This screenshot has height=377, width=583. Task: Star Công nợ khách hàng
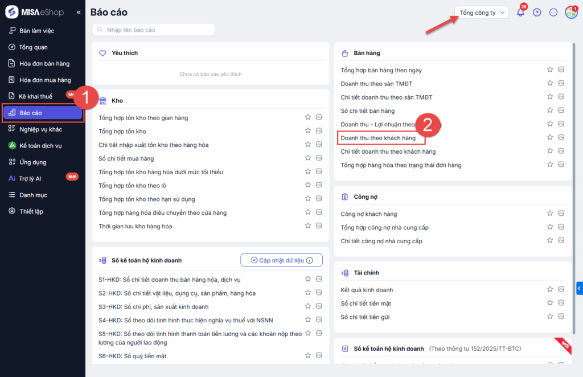[x=550, y=214]
